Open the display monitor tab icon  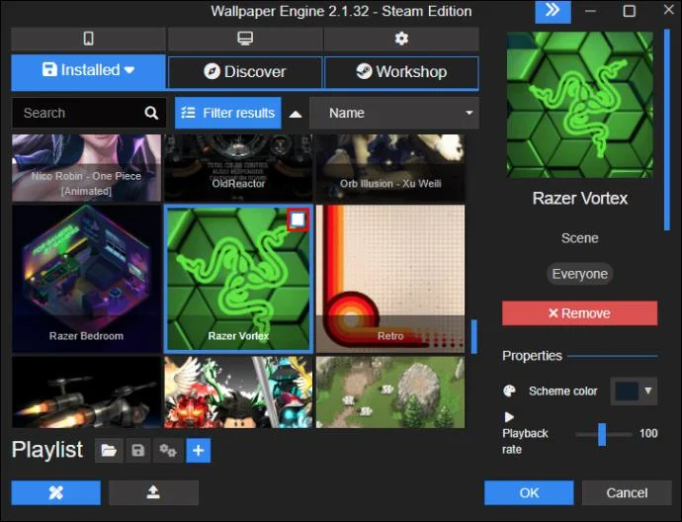[x=245, y=39]
